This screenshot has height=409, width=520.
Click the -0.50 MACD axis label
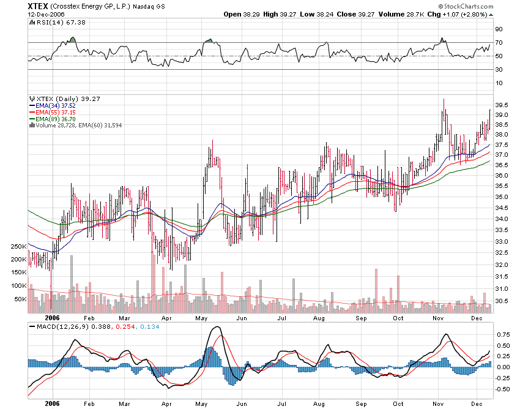pyautogui.click(x=502, y=389)
